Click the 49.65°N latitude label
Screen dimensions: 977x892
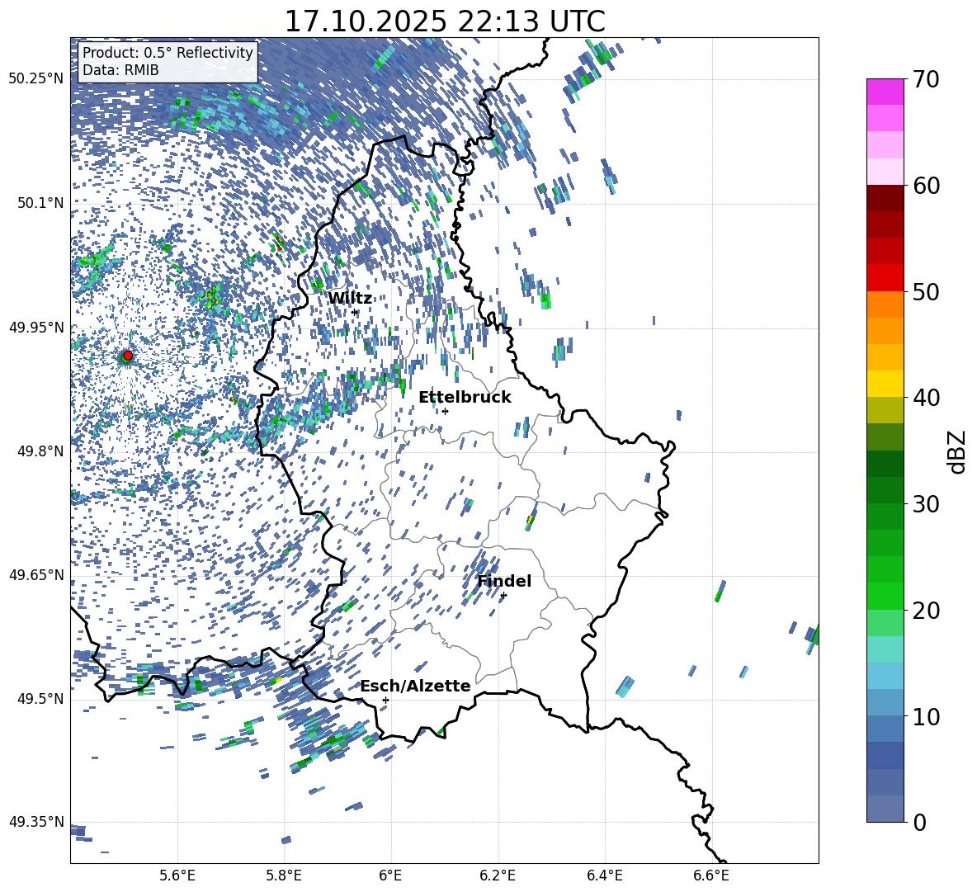[36, 575]
